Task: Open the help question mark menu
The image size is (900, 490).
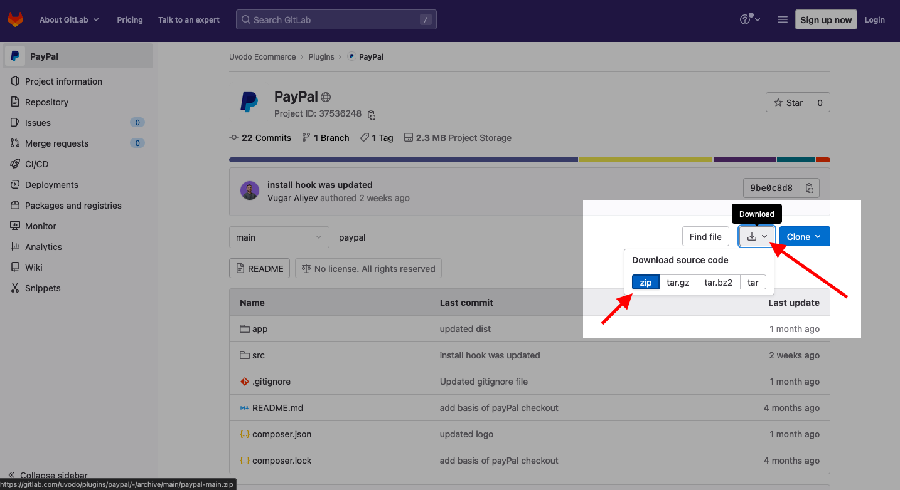Action: pyautogui.click(x=750, y=20)
